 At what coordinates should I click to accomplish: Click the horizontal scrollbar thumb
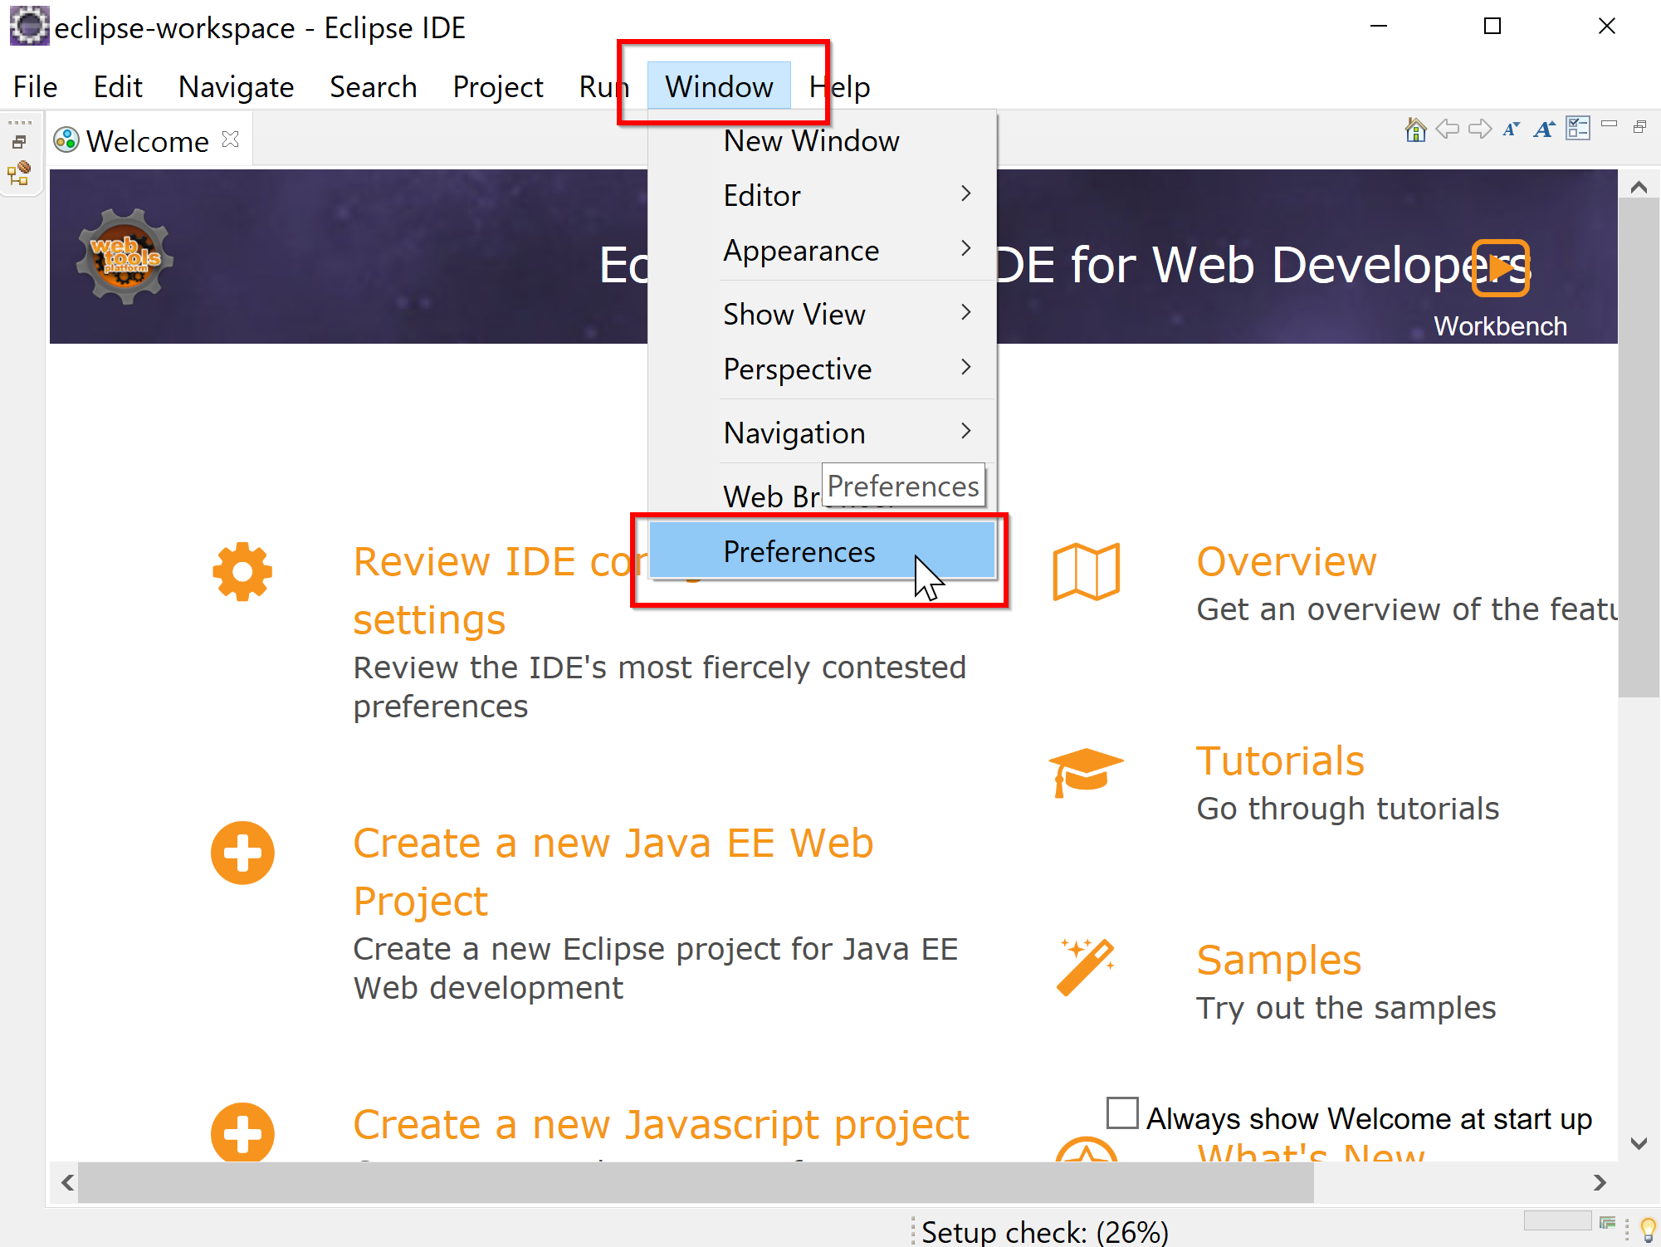(x=696, y=1182)
